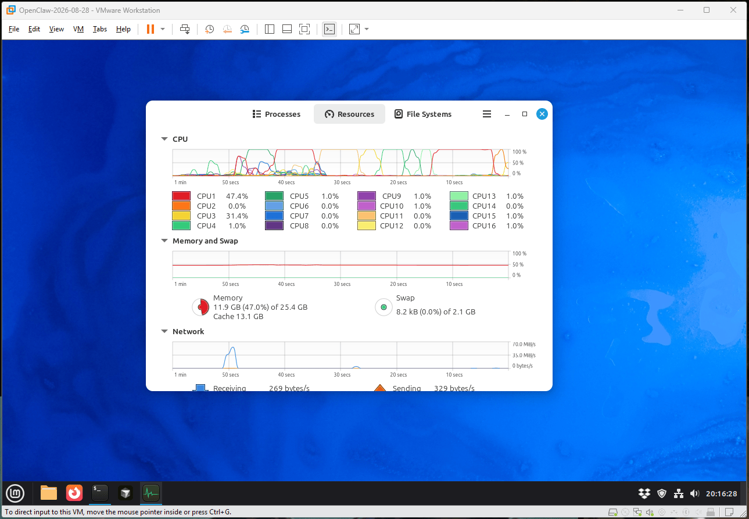Click the CPU8 dark purple color swatch

[x=274, y=226]
